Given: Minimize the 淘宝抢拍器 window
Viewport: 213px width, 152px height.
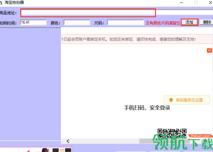Looking at the screenshot, I should click(181, 3).
